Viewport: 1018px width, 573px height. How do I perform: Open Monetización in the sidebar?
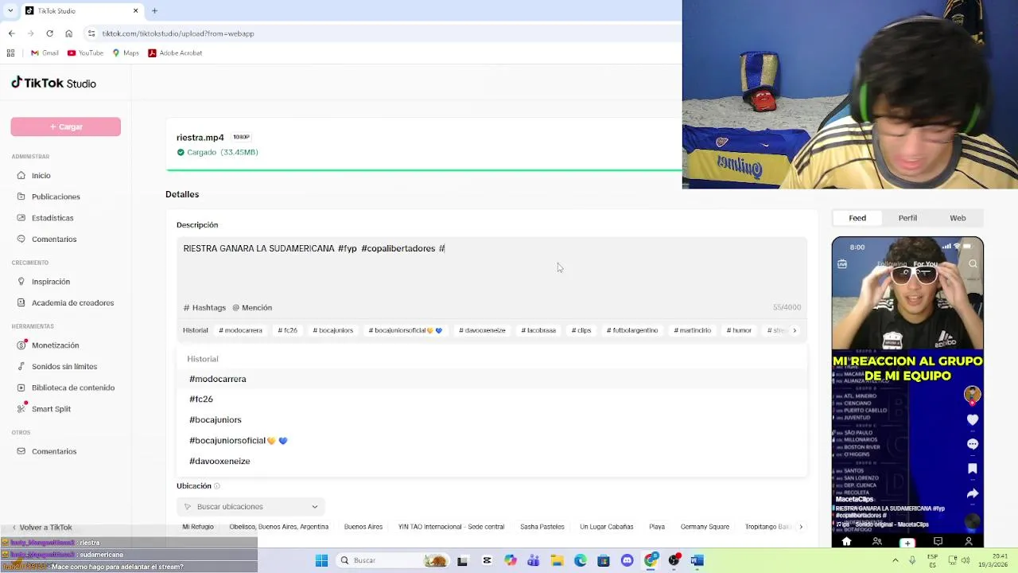click(x=55, y=345)
